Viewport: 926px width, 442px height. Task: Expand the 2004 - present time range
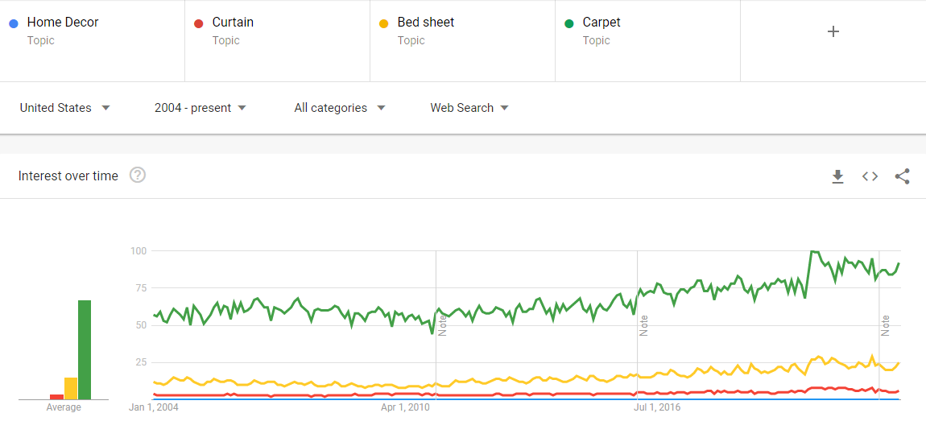[200, 108]
